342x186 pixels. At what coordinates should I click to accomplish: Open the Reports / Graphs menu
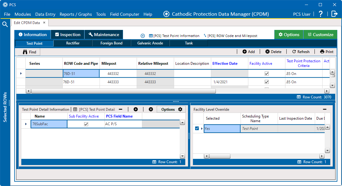76,14
